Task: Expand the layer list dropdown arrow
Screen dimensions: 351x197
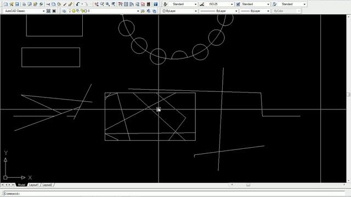Action: pos(138,11)
